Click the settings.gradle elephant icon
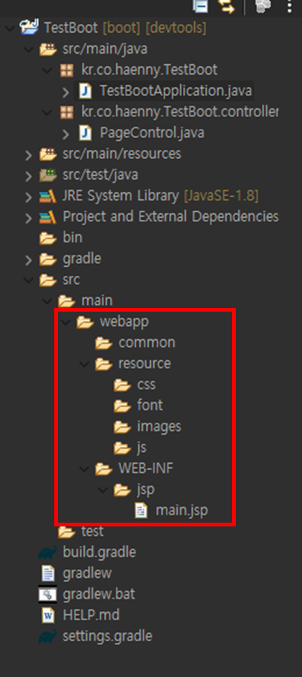Screen dimensions: 302x677 coord(48,637)
